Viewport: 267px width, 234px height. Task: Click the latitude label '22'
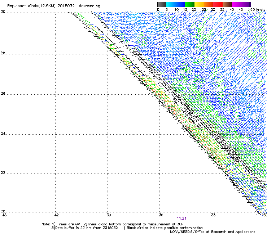click(x=3, y=173)
